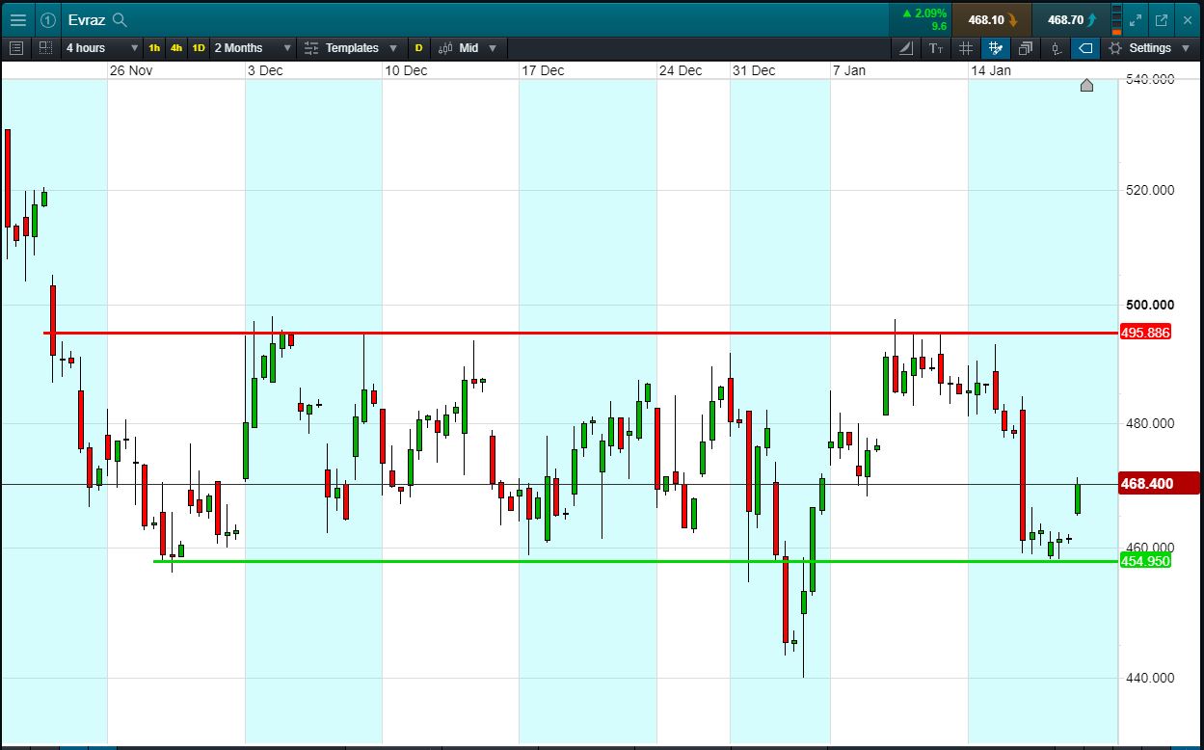Toggle the price label tag icon
Image resolution: width=1204 pixels, height=750 pixels.
click(x=1085, y=47)
